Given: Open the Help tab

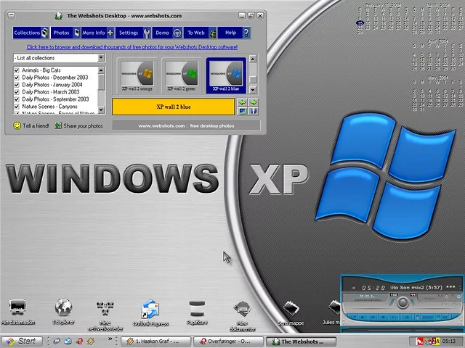Looking at the screenshot, I should [x=234, y=33].
